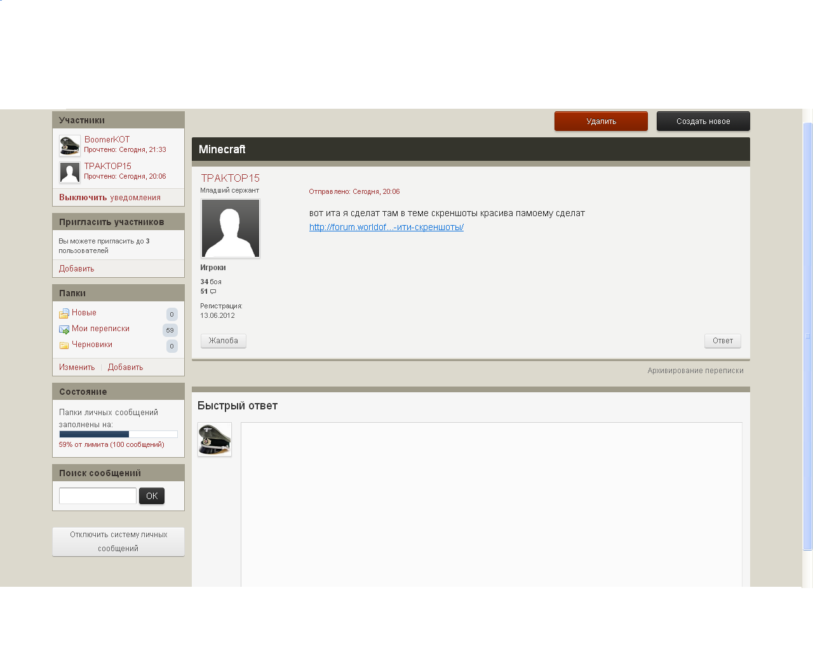Viewport: 813px width, 651px height.
Task: Click the registration date 13.06.2012
Action: [x=218, y=315]
